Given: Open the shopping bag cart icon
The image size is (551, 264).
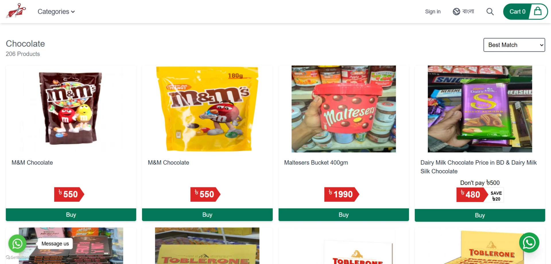Looking at the screenshot, I should point(538,11).
